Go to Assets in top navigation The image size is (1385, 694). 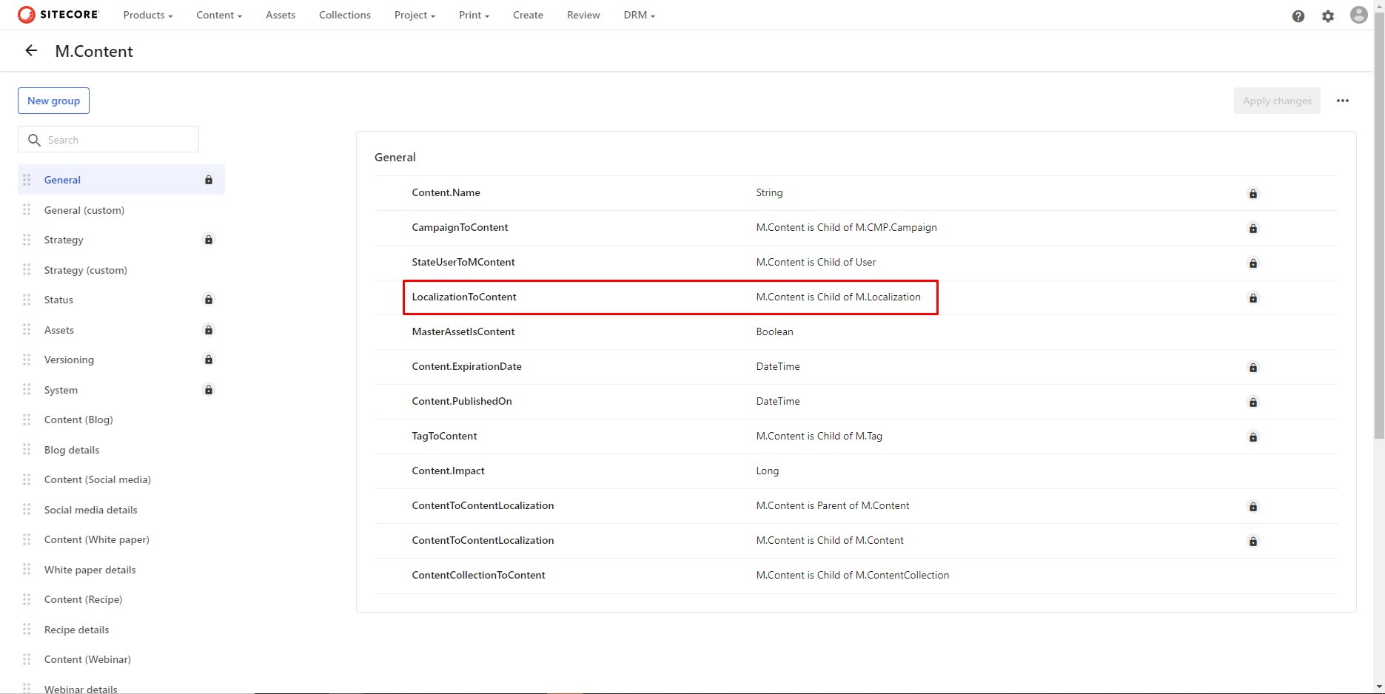click(x=281, y=15)
